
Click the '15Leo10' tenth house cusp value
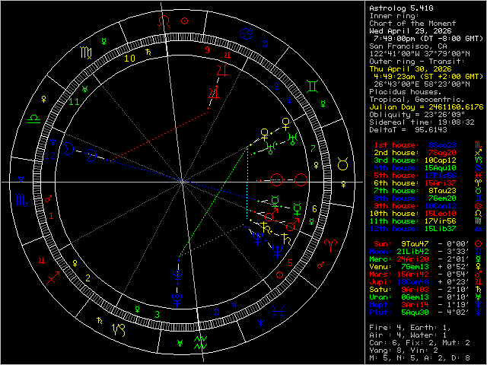440,214
